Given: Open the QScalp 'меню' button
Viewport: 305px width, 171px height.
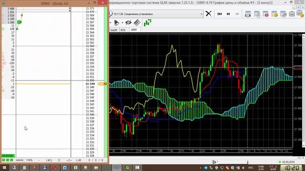Looking at the screenshot, I should [x=20, y=160].
